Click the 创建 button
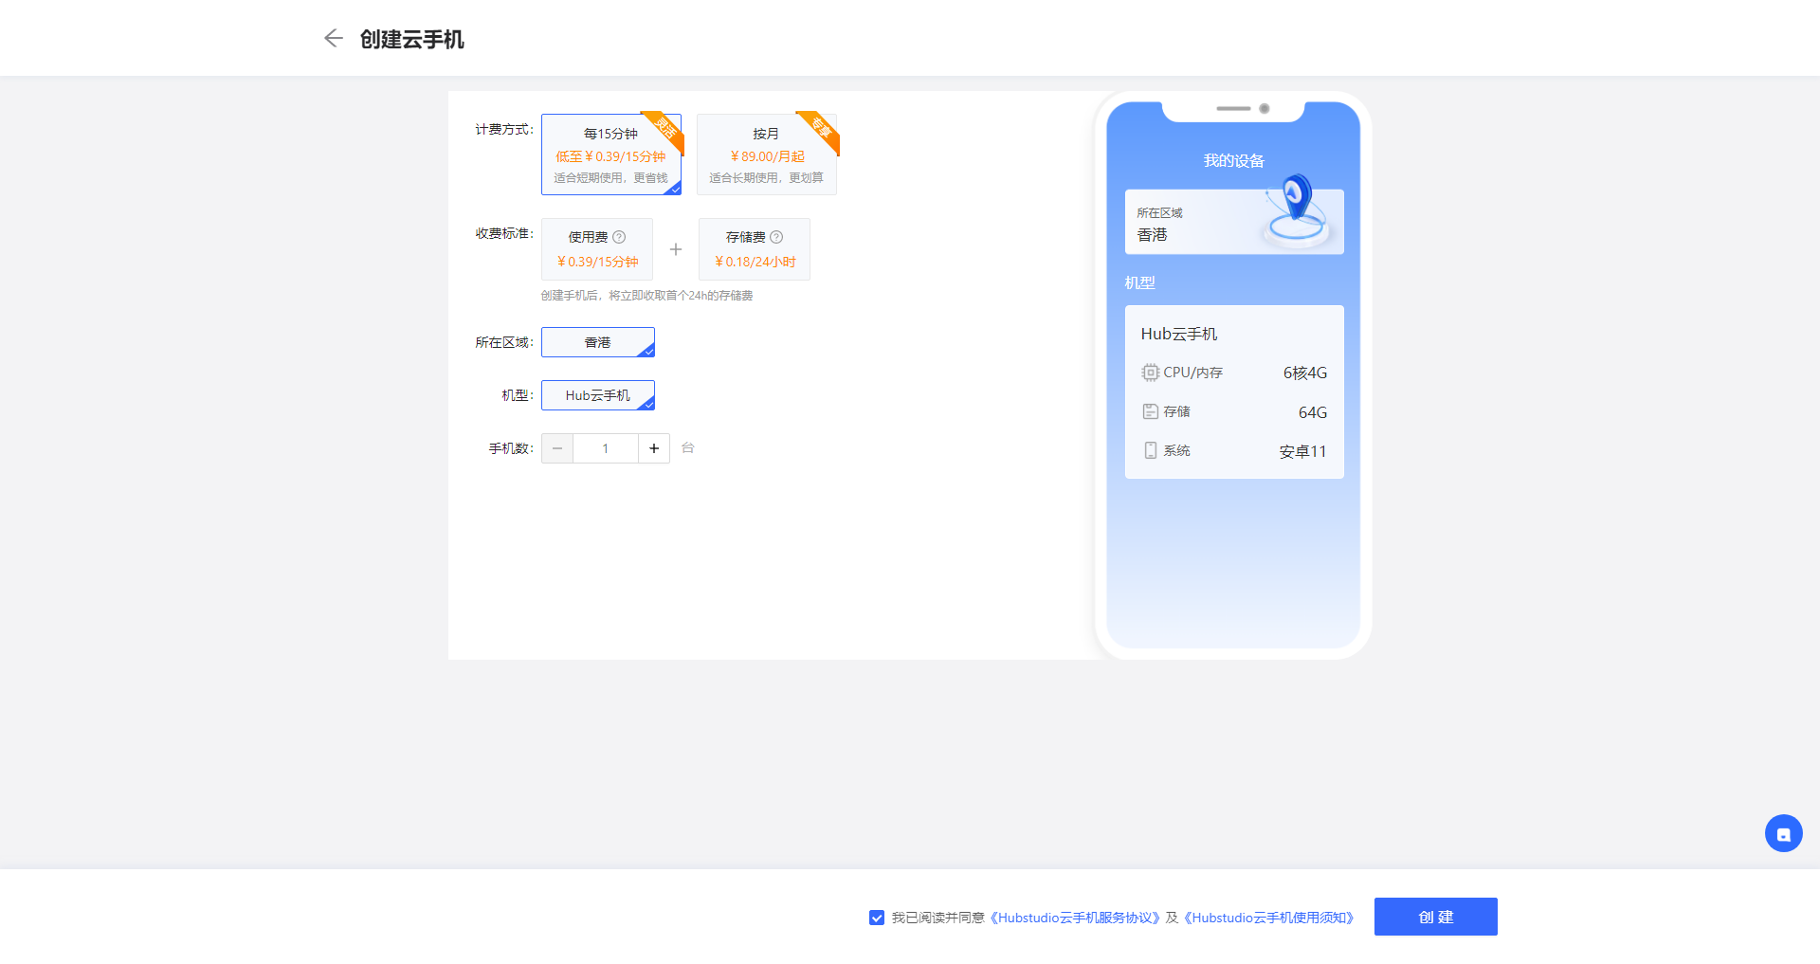This screenshot has width=1820, height=964. (1435, 917)
